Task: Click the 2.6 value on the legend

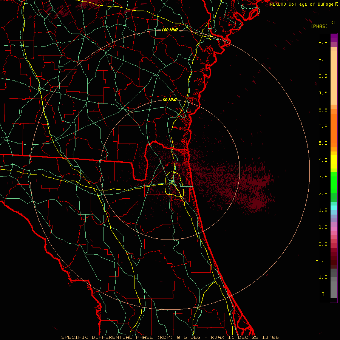Action: pos(323,194)
